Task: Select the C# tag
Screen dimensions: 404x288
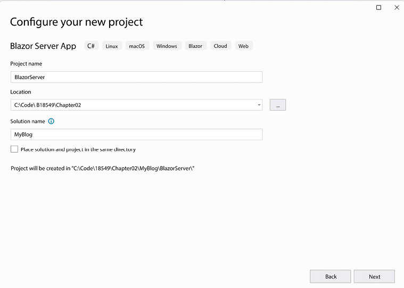Action: (91, 46)
